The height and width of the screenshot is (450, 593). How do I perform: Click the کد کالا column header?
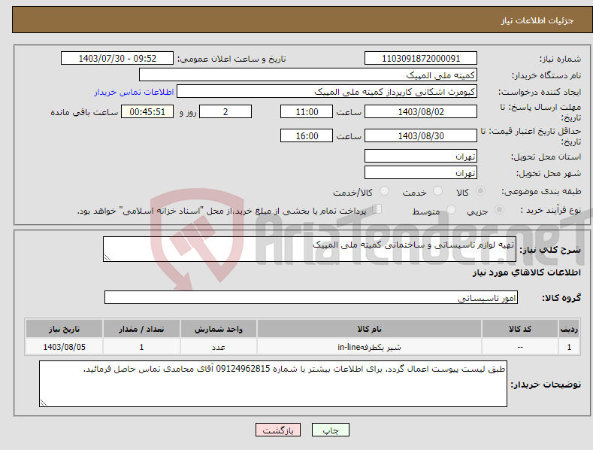point(520,329)
